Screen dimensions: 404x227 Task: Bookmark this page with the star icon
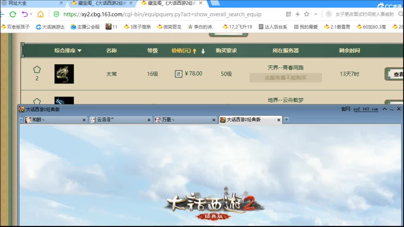pyautogui.click(x=306, y=14)
